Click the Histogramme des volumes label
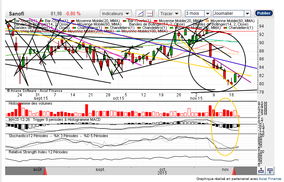The height and width of the screenshot is (182, 284). pyautogui.click(x=30, y=104)
